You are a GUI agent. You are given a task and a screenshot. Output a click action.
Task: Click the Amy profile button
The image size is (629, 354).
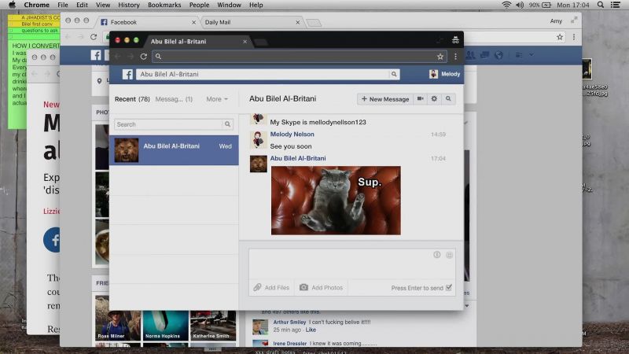coord(556,21)
